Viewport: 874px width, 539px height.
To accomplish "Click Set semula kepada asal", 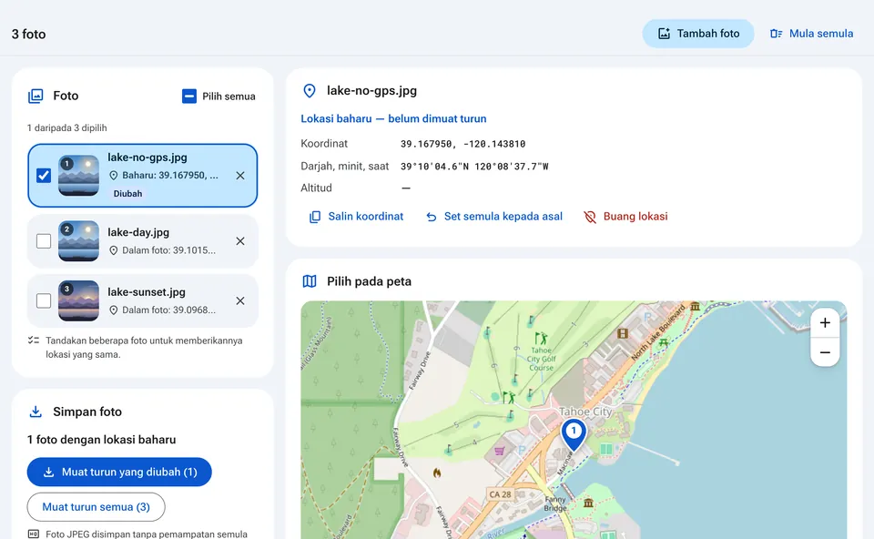I will pos(494,217).
